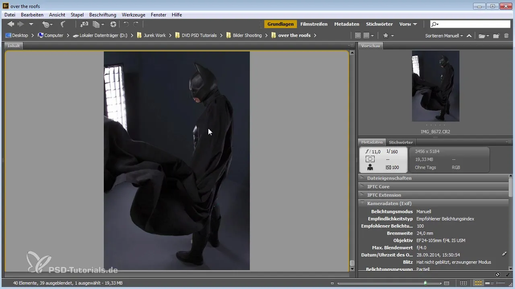This screenshot has height=289, width=515.
Task: Open Metadaten panel flyout menu
Action: [509, 142]
